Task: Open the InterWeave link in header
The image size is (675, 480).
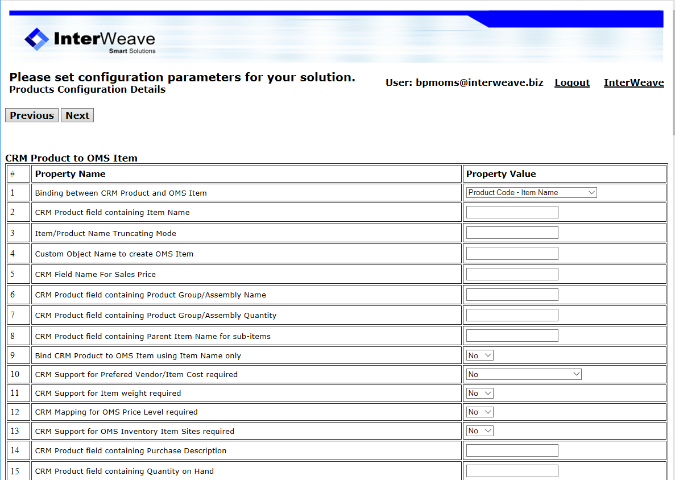Action: (x=633, y=82)
